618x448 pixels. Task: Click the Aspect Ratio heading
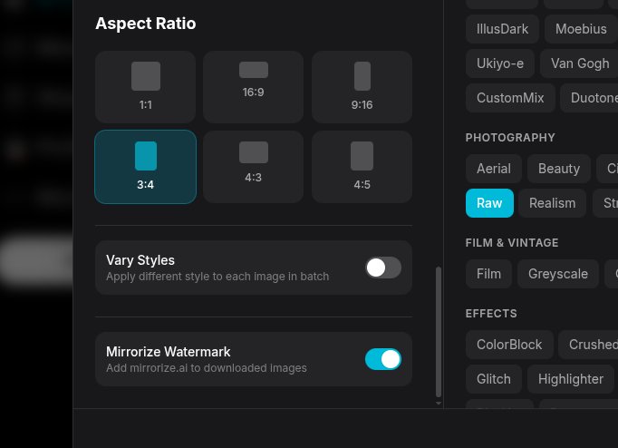coord(145,24)
